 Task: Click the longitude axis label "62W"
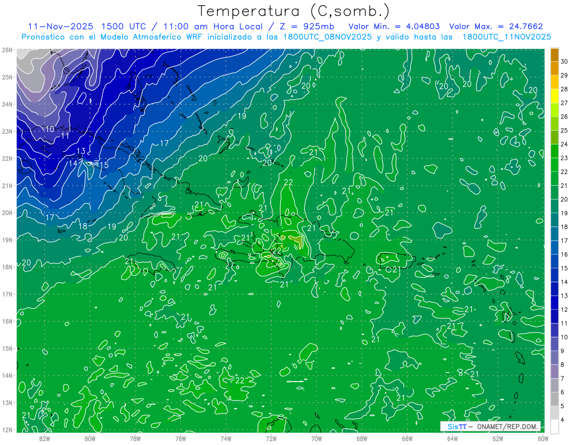(498, 438)
